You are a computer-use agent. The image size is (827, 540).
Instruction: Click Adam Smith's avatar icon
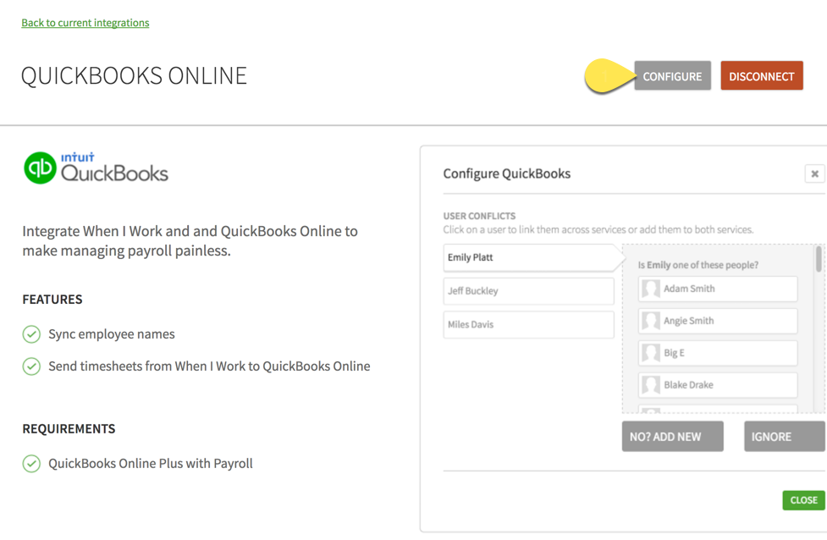coord(653,289)
